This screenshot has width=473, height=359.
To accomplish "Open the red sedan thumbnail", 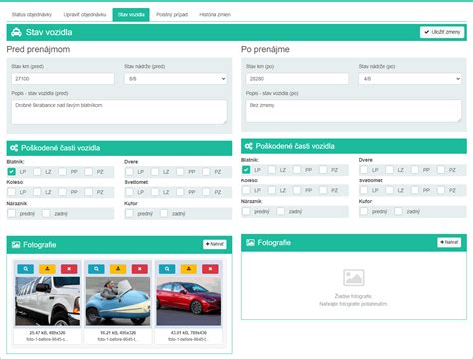I will coord(189,301).
